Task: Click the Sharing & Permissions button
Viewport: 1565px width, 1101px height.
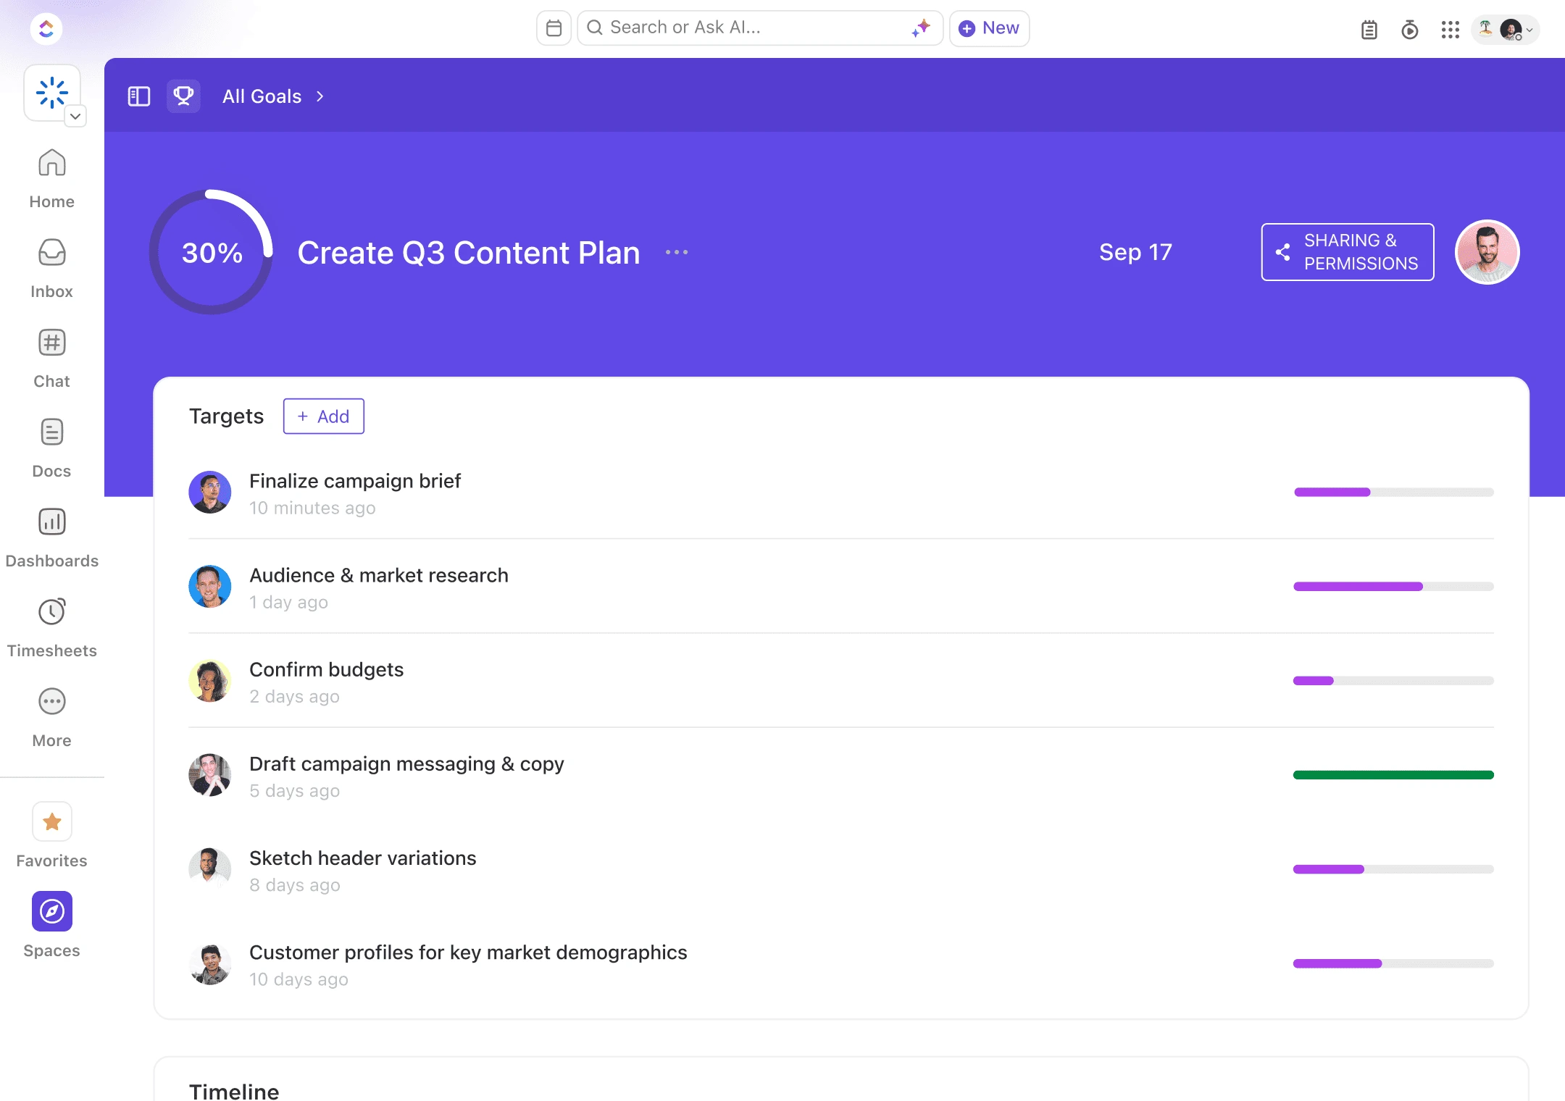Action: (1347, 251)
